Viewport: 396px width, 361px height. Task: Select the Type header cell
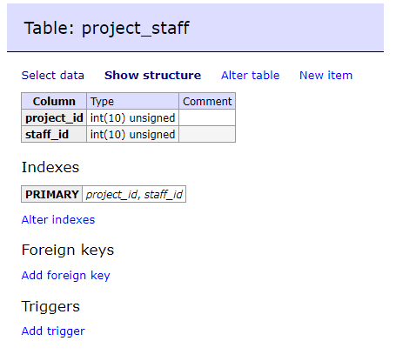click(132, 101)
